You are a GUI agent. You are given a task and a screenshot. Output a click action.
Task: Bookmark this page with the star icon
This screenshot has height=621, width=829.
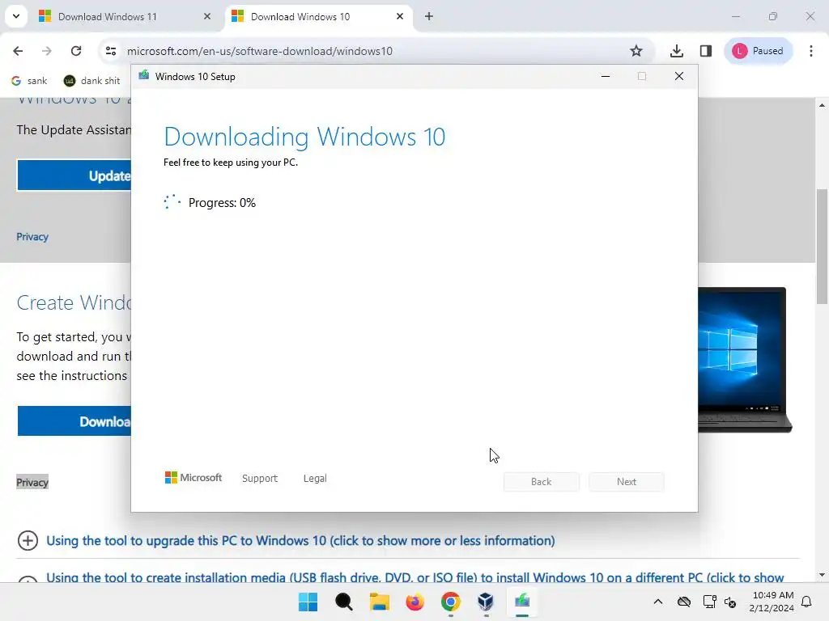pos(636,51)
